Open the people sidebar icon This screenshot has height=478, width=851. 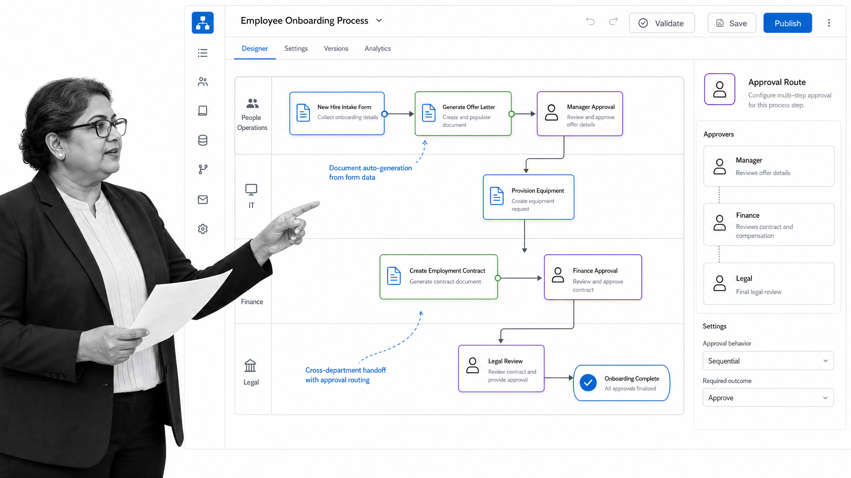click(203, 82)
